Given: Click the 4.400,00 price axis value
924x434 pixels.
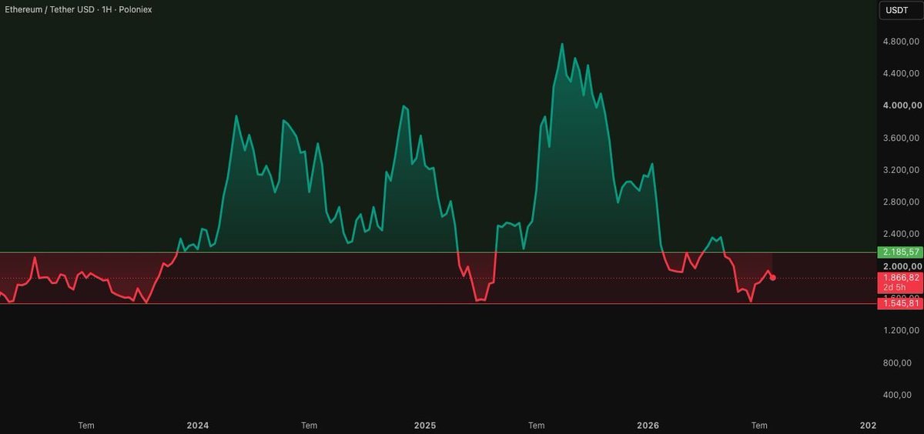Looking at the screenshot, I should [x=901, y=74].
